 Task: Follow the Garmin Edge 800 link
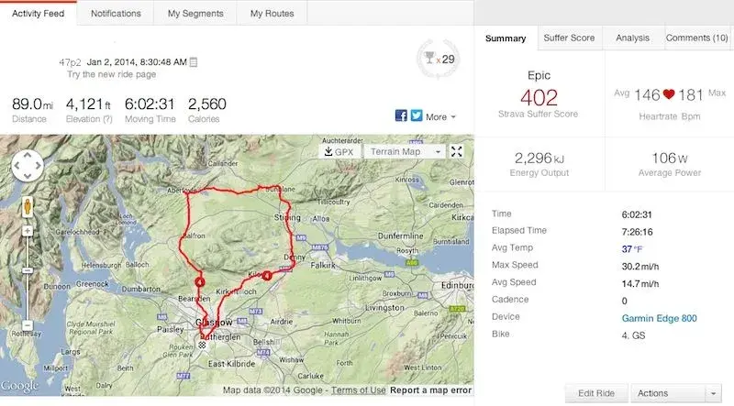[x=659, y=319]
